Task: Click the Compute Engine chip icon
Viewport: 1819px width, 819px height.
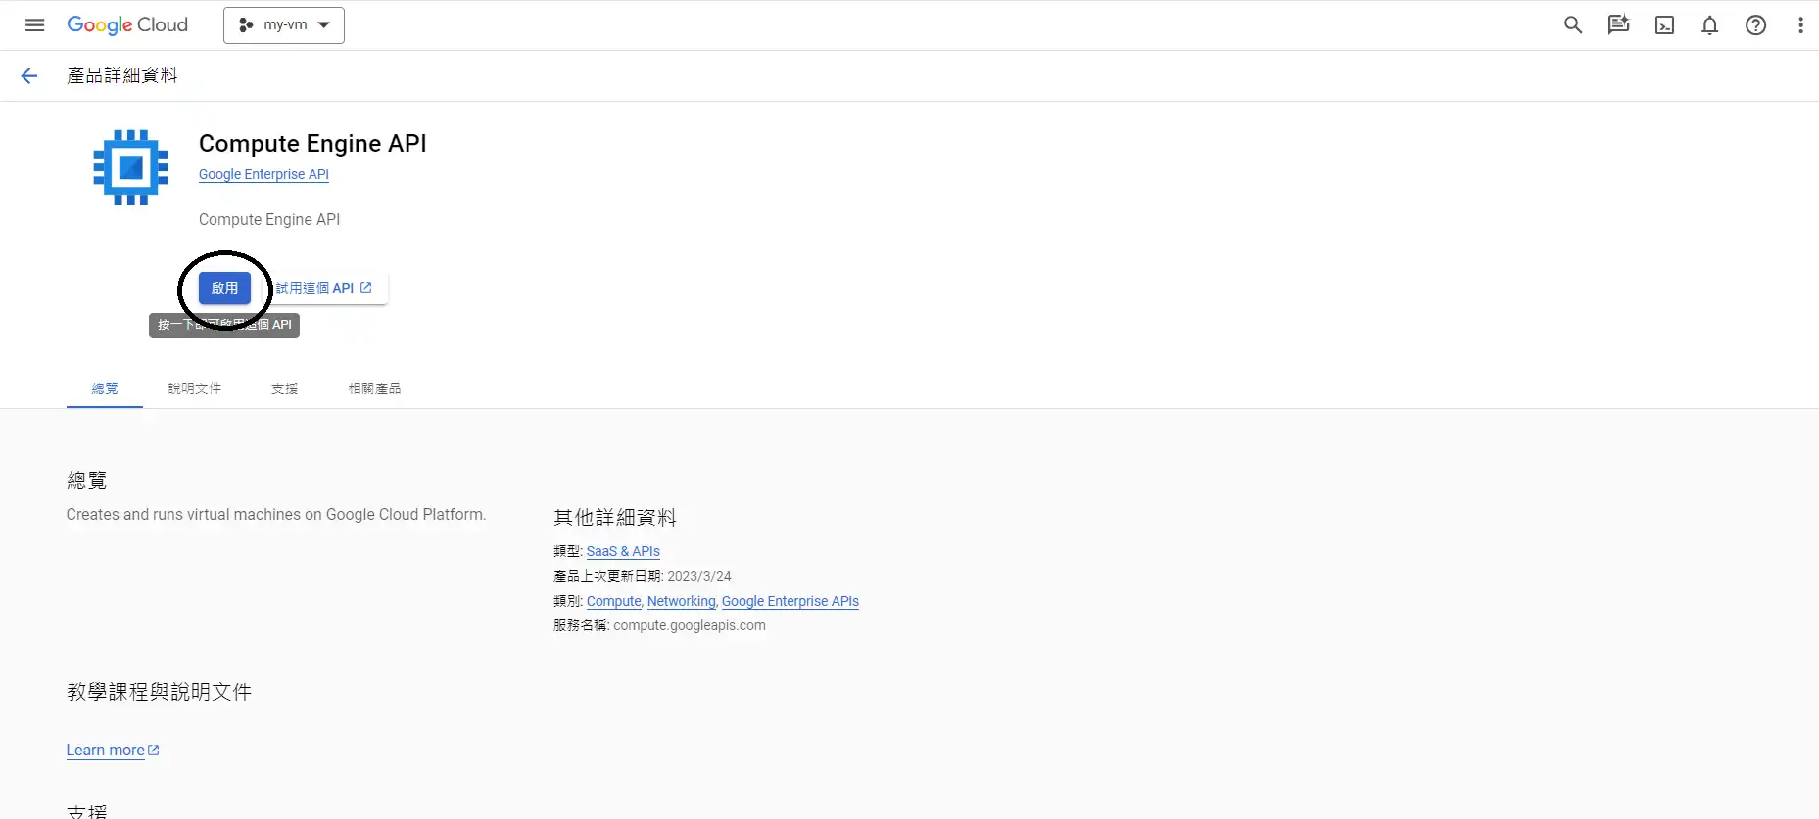Action: [x=130, y=167]
